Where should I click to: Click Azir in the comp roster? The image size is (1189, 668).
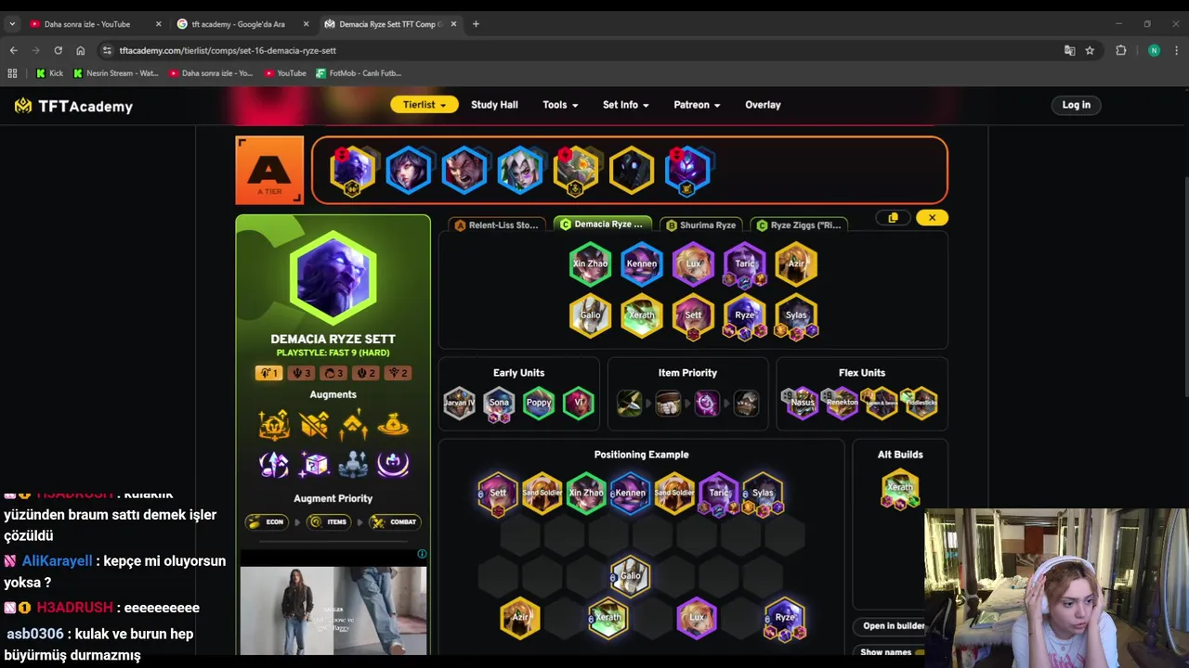click(x=796, y=263)
